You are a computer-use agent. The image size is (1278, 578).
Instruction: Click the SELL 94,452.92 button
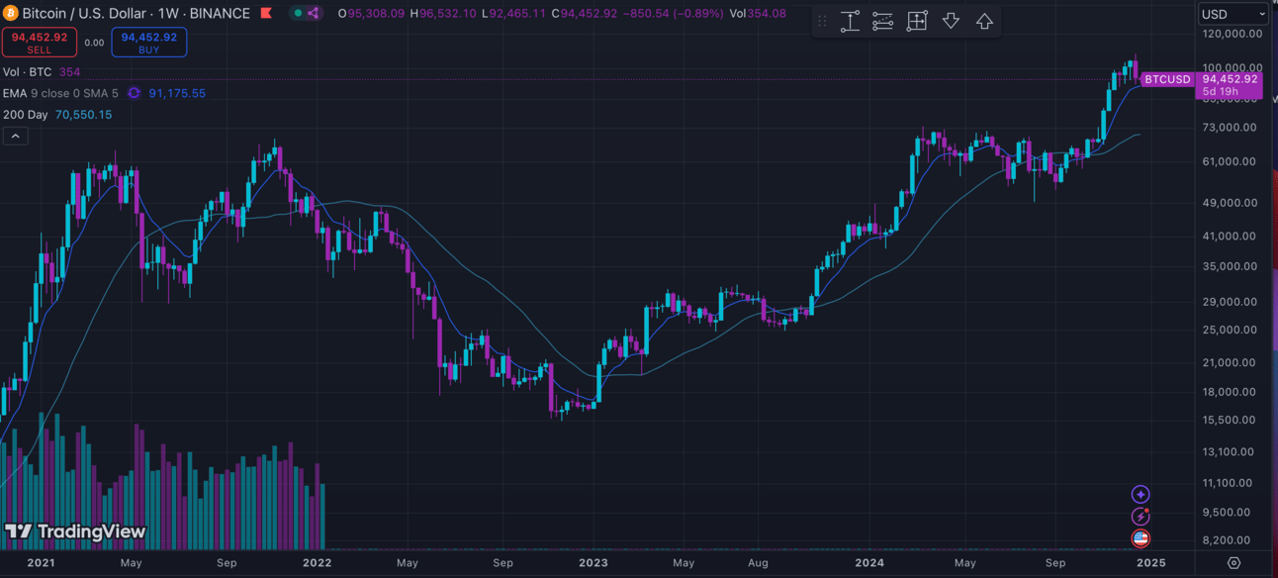click(40, 43)
